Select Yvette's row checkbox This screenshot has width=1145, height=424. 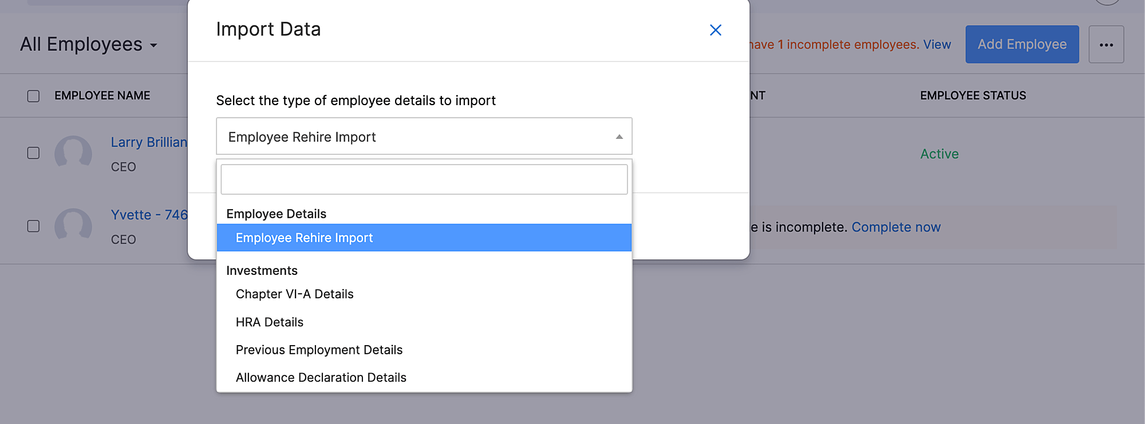[34, 226]
